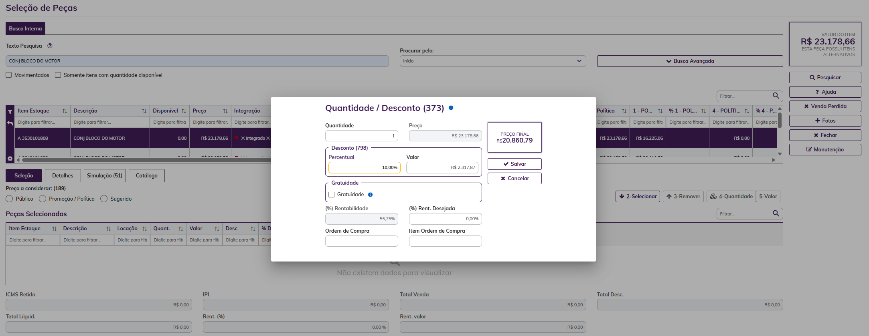Sort by the '% 1 - POL...' column arrows
This screenshot has height=336, width=869.
(703, 111)
